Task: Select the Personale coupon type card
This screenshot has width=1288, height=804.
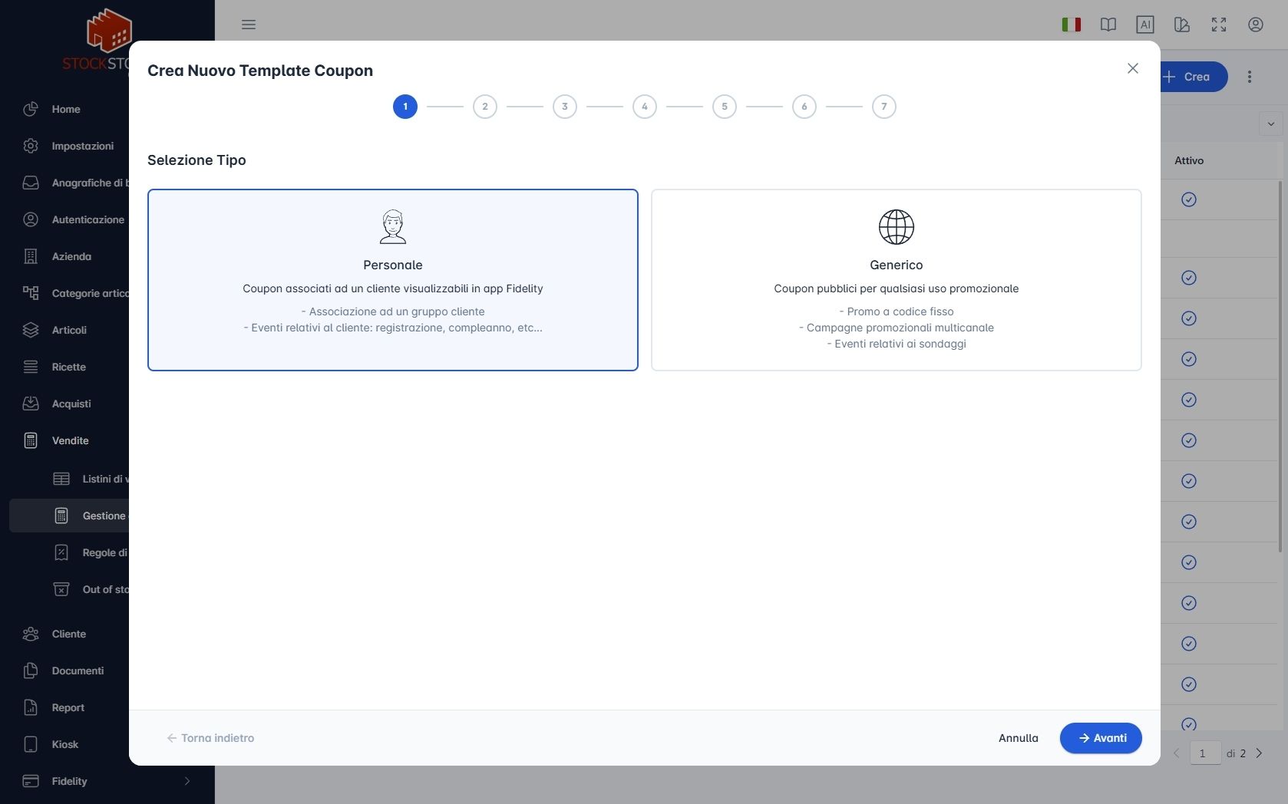Action: (392, 280)
